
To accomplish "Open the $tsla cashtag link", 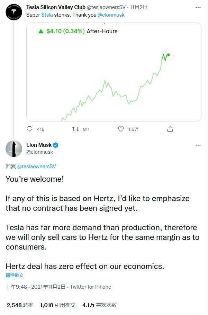I will pyautogui.click(x=47, y=15).
